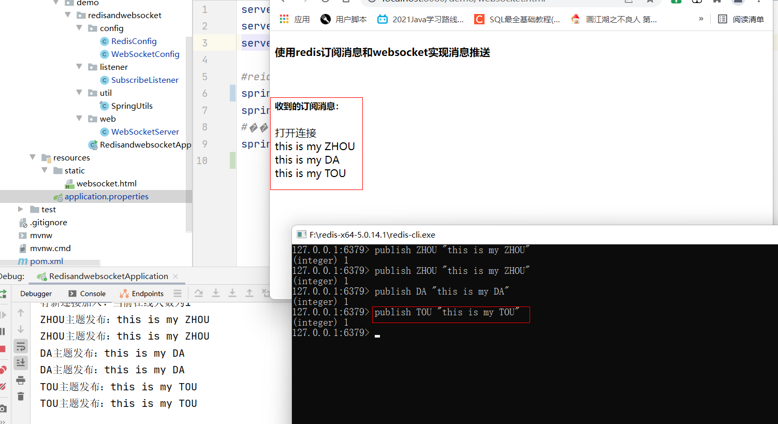The height and width of the screenshot is (424, 778).
Task: Toggle mute breakpoints icon
Action: pyautogui.click(x=3, y=387)
